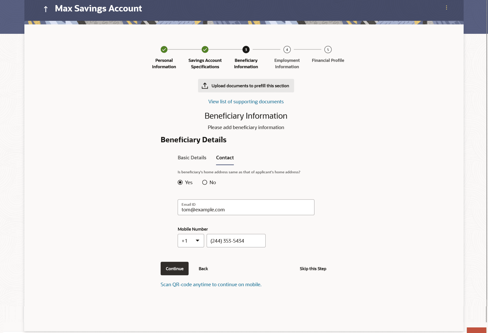Select step 4 Employment Information circle
488x333 pixels.
coord(287,50)
